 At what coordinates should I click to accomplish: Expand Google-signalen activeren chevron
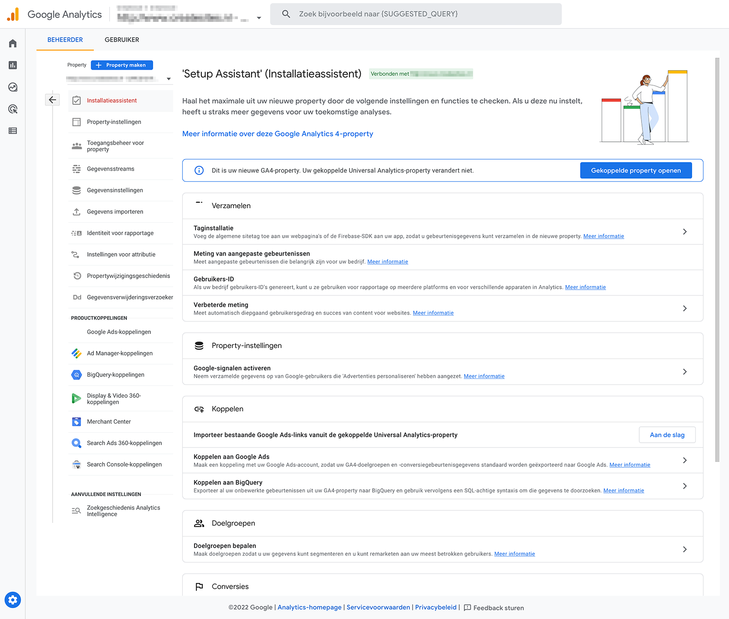coord(685,372)
